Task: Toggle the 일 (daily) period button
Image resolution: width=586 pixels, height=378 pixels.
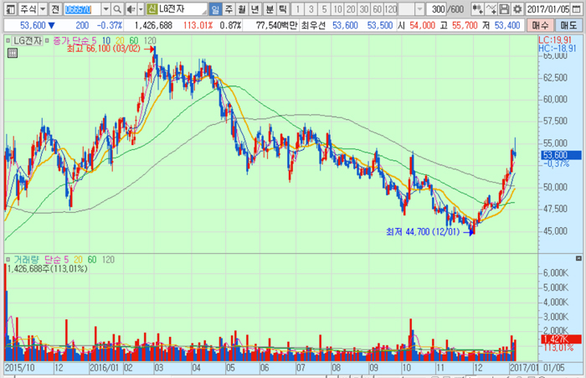Action: (x=215, y=9)
